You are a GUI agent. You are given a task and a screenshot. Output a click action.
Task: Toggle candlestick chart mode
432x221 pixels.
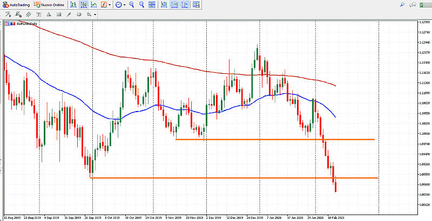tap(84, 4)
